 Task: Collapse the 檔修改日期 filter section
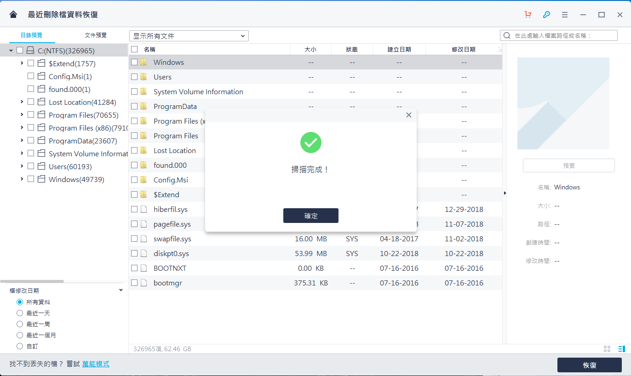pyautogui.click(x=121, y=290)
